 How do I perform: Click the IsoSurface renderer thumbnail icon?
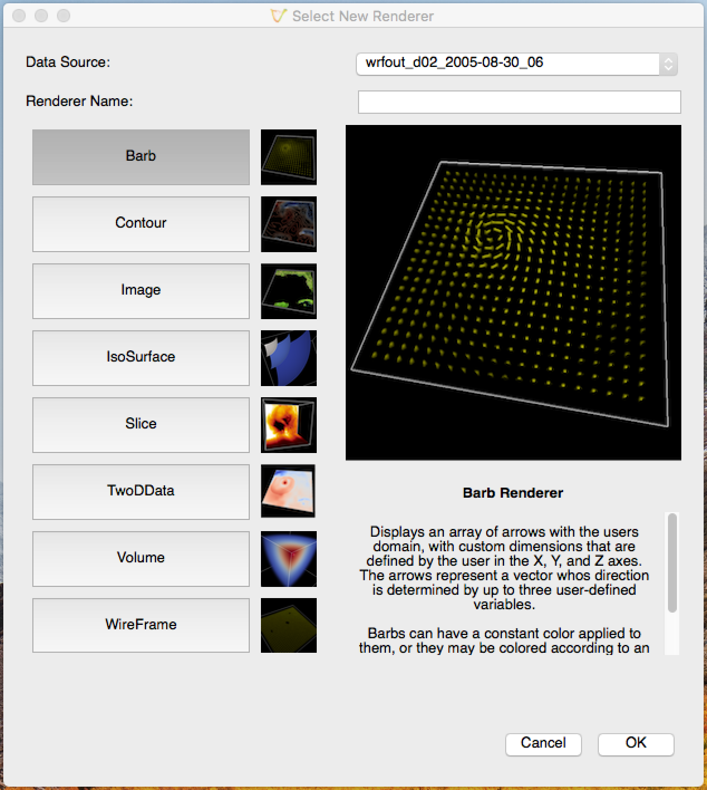click(288, 358)
